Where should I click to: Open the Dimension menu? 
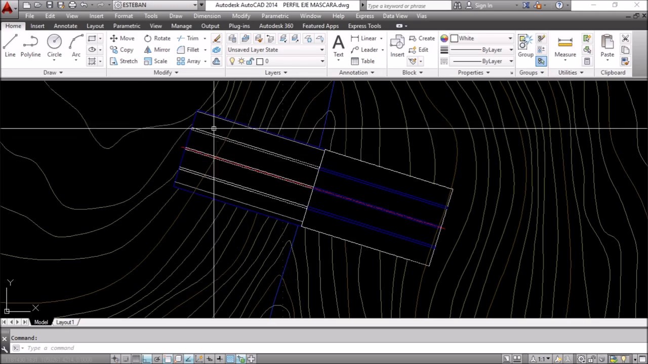tap(207, 16)
